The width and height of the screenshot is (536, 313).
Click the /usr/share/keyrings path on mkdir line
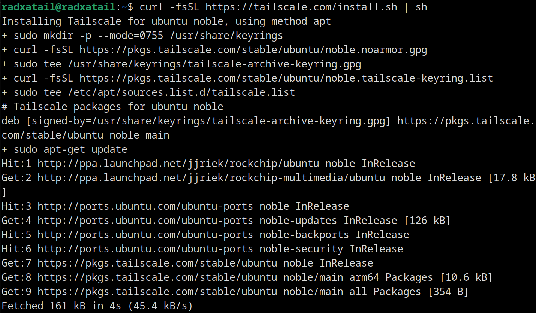pos(226,36)
